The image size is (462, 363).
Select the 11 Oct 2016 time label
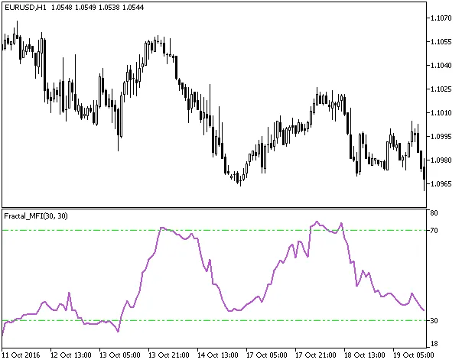20,355
